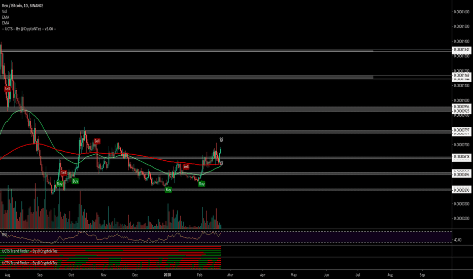This screenshot has width=473, height=279.
Task: Click the 0.00001400 price axis tick
Action: coord(461,41)
